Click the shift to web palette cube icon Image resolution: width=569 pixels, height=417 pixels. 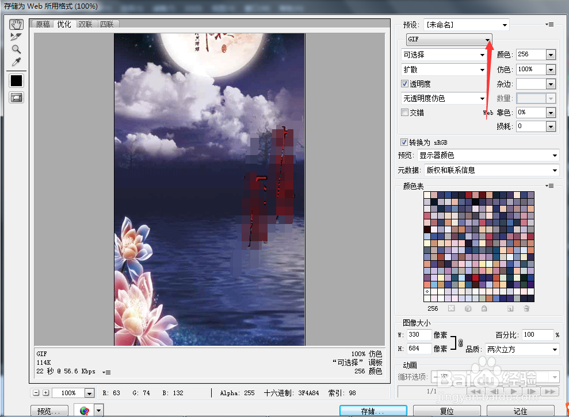coord(468,308)
